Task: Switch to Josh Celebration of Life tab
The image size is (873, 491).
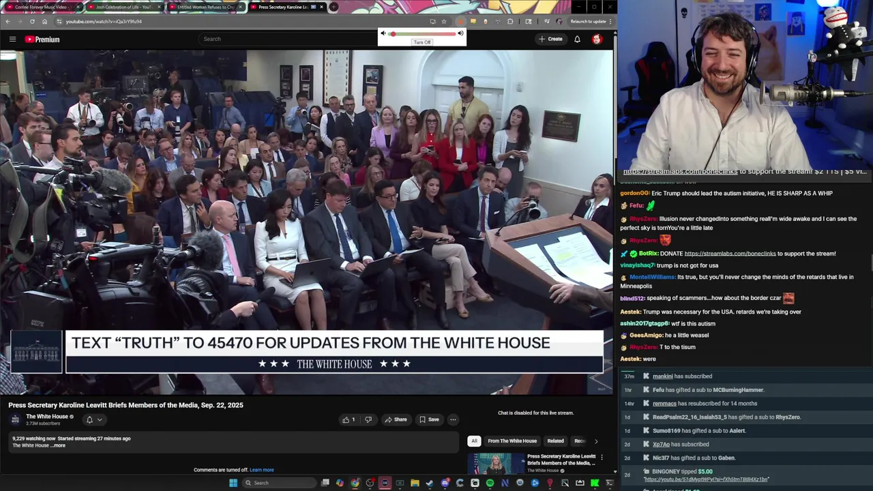Action: [x=123, y=7]
